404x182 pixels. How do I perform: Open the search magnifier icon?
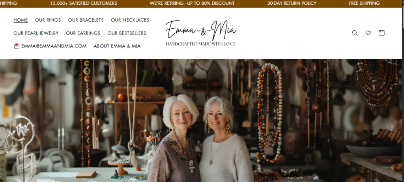point(355,33)
